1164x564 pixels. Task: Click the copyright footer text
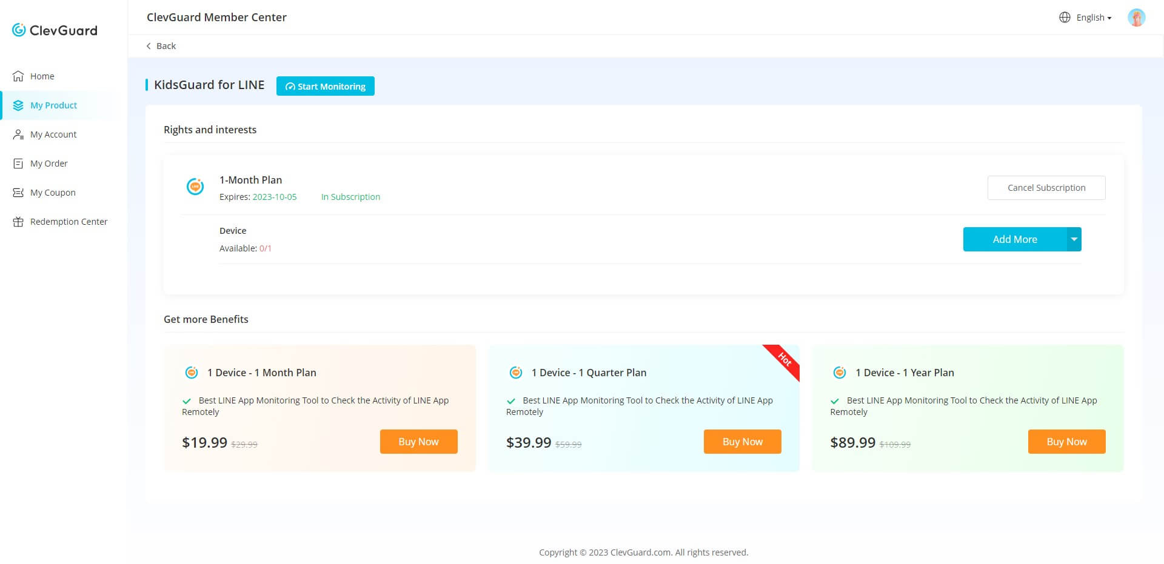point(643,552)
